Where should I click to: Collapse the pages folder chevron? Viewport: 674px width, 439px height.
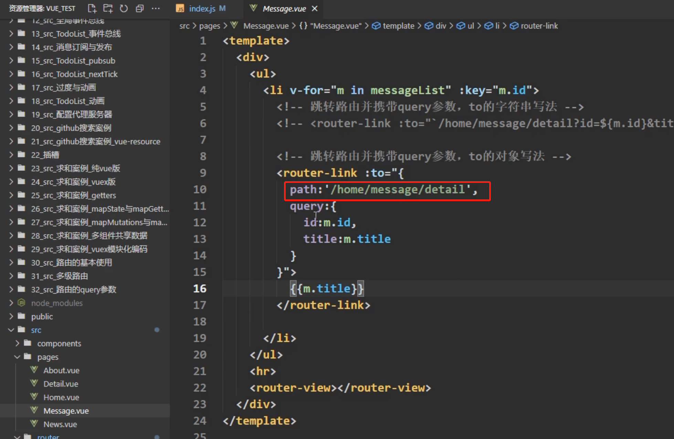coord(17,357)
